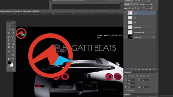The height and width of the screenshot is (97, 173).
Task: Delete the selected layer
Action: (154, 70)
